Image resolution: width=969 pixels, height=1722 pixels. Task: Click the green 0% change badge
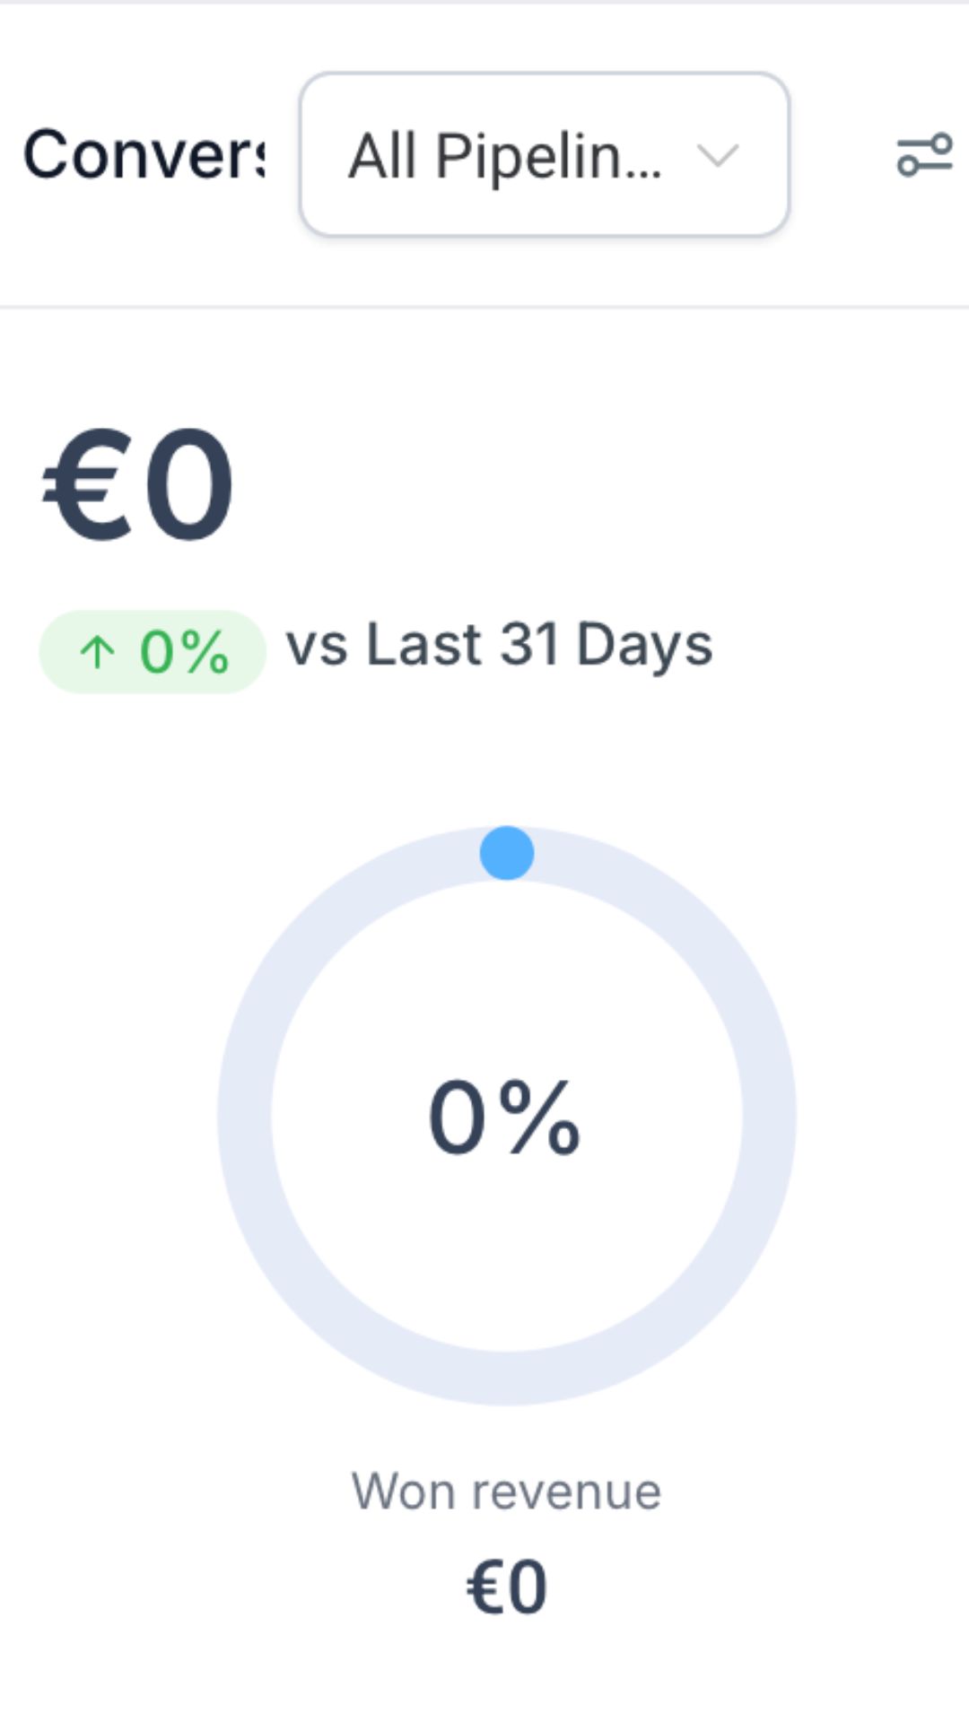tap(153, 652)
